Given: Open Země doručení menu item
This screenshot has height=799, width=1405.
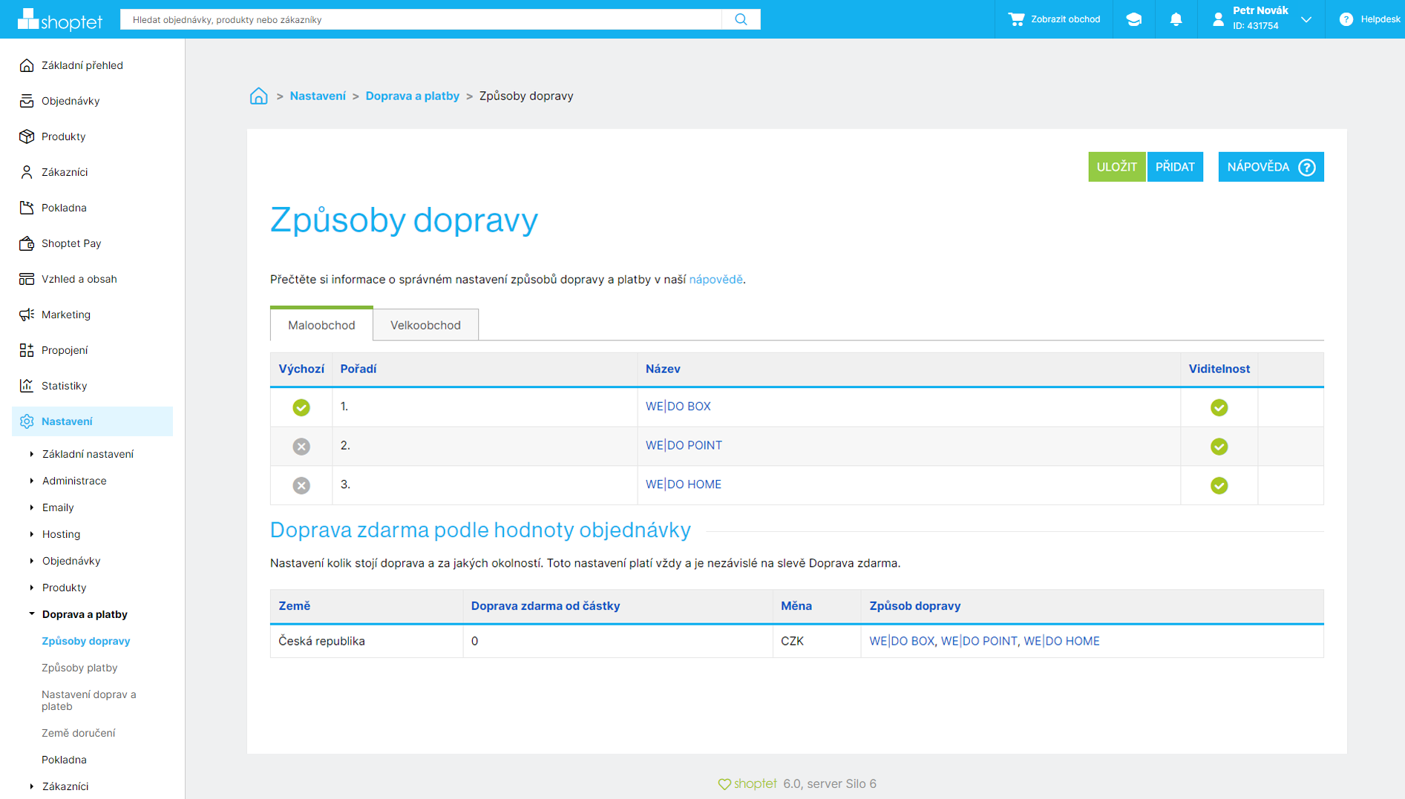Looking at the screenshot, I should point(79,733).
